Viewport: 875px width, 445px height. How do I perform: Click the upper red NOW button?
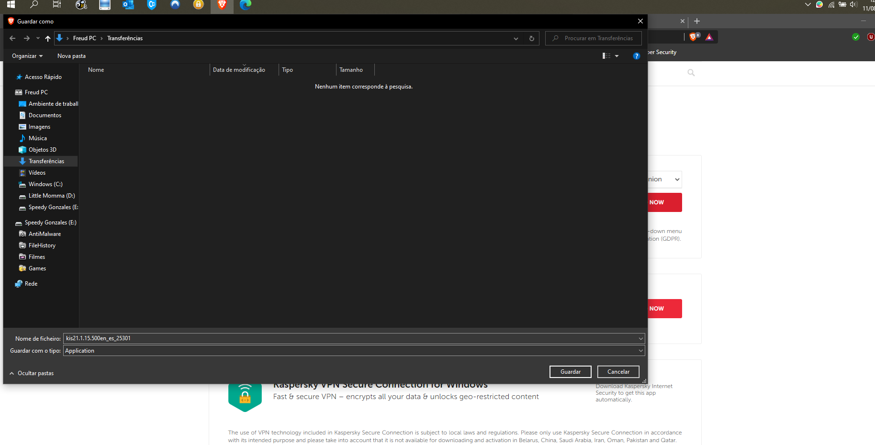click(x=664, y=202)
